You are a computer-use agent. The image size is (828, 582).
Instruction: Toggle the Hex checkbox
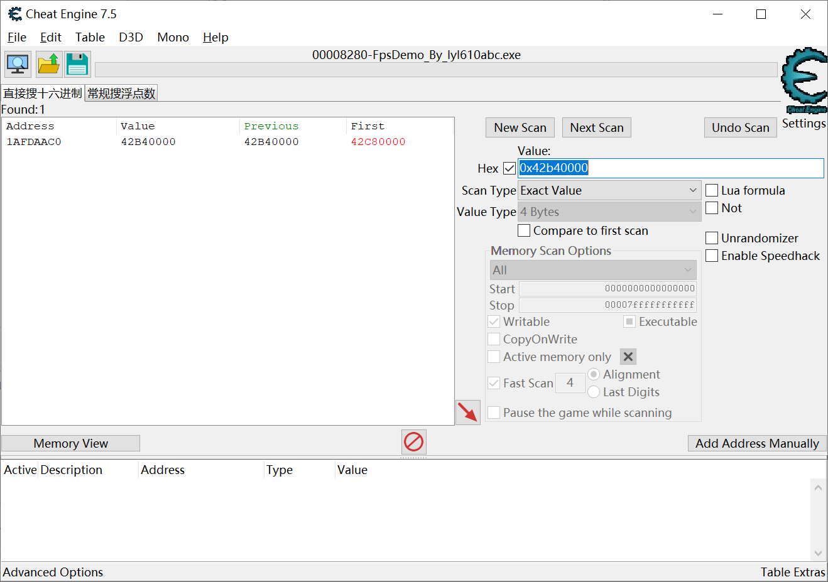point(509,168)
